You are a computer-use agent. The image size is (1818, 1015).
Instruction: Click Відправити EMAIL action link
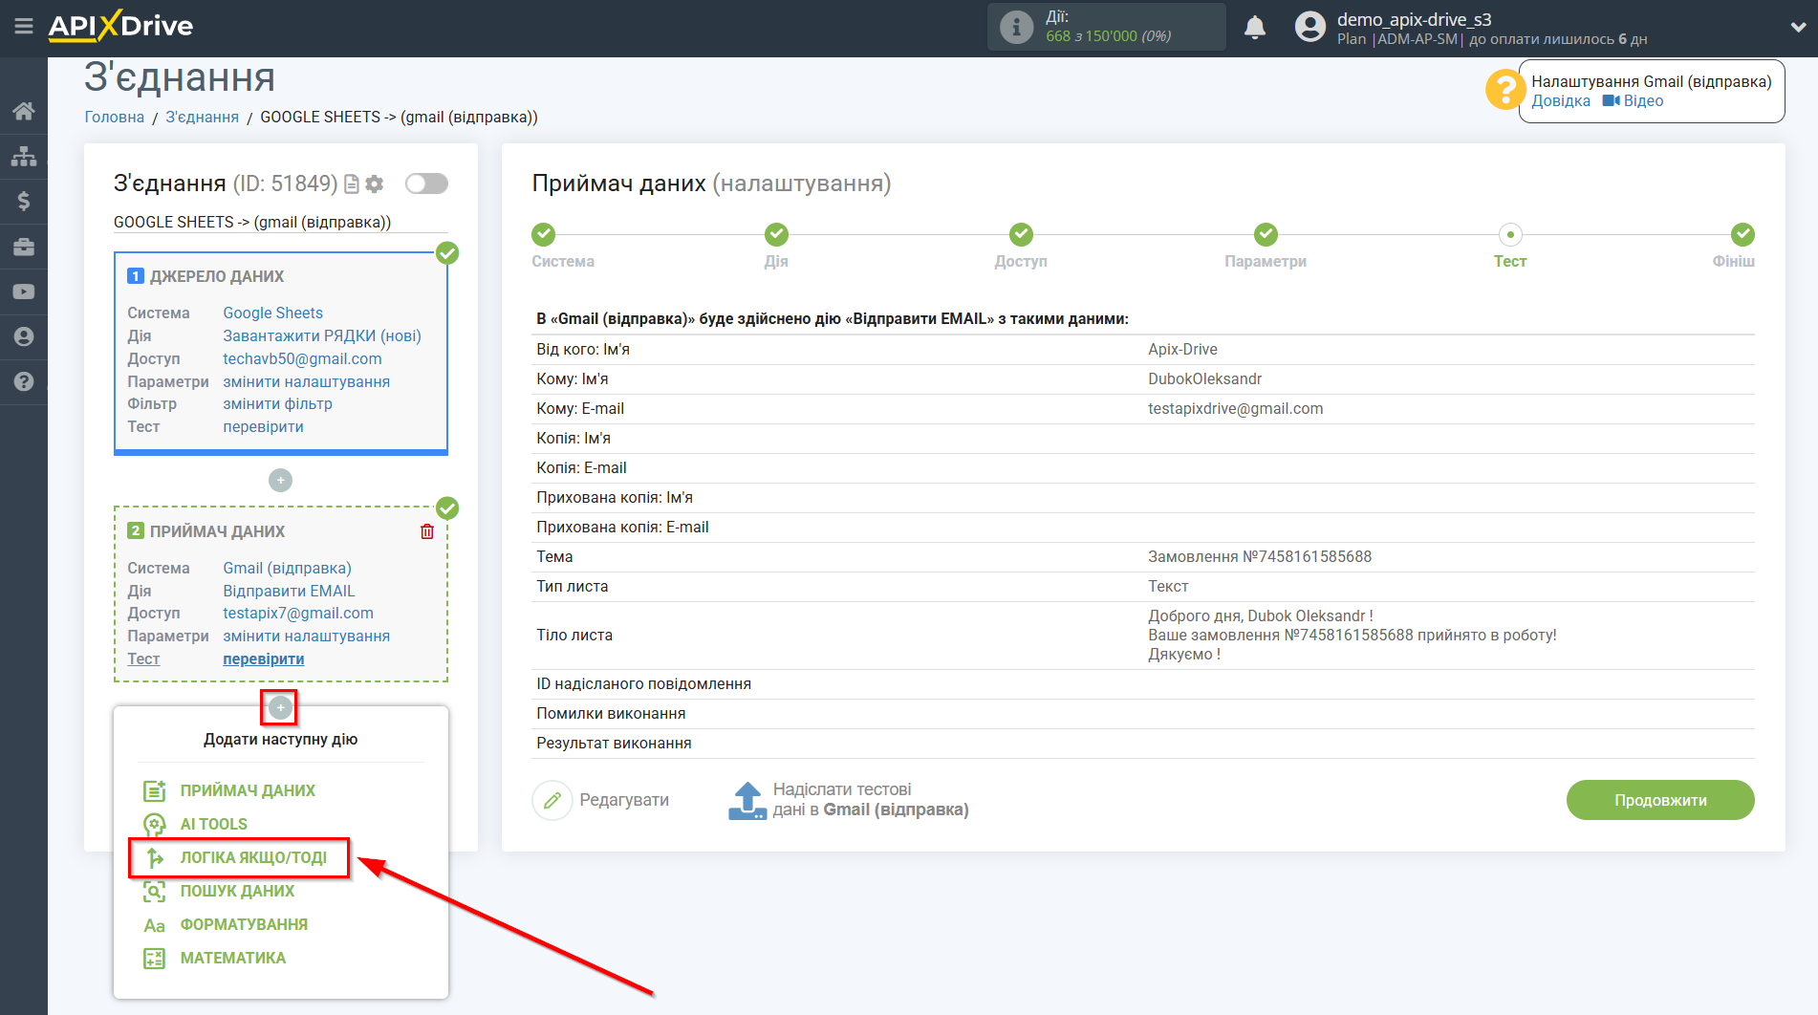pos(289,591)
